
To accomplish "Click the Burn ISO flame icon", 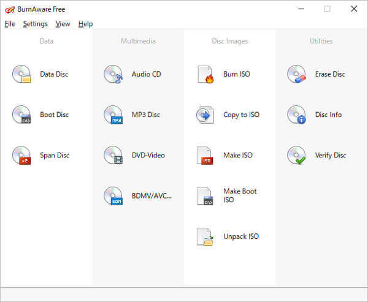I will (205, 74).
